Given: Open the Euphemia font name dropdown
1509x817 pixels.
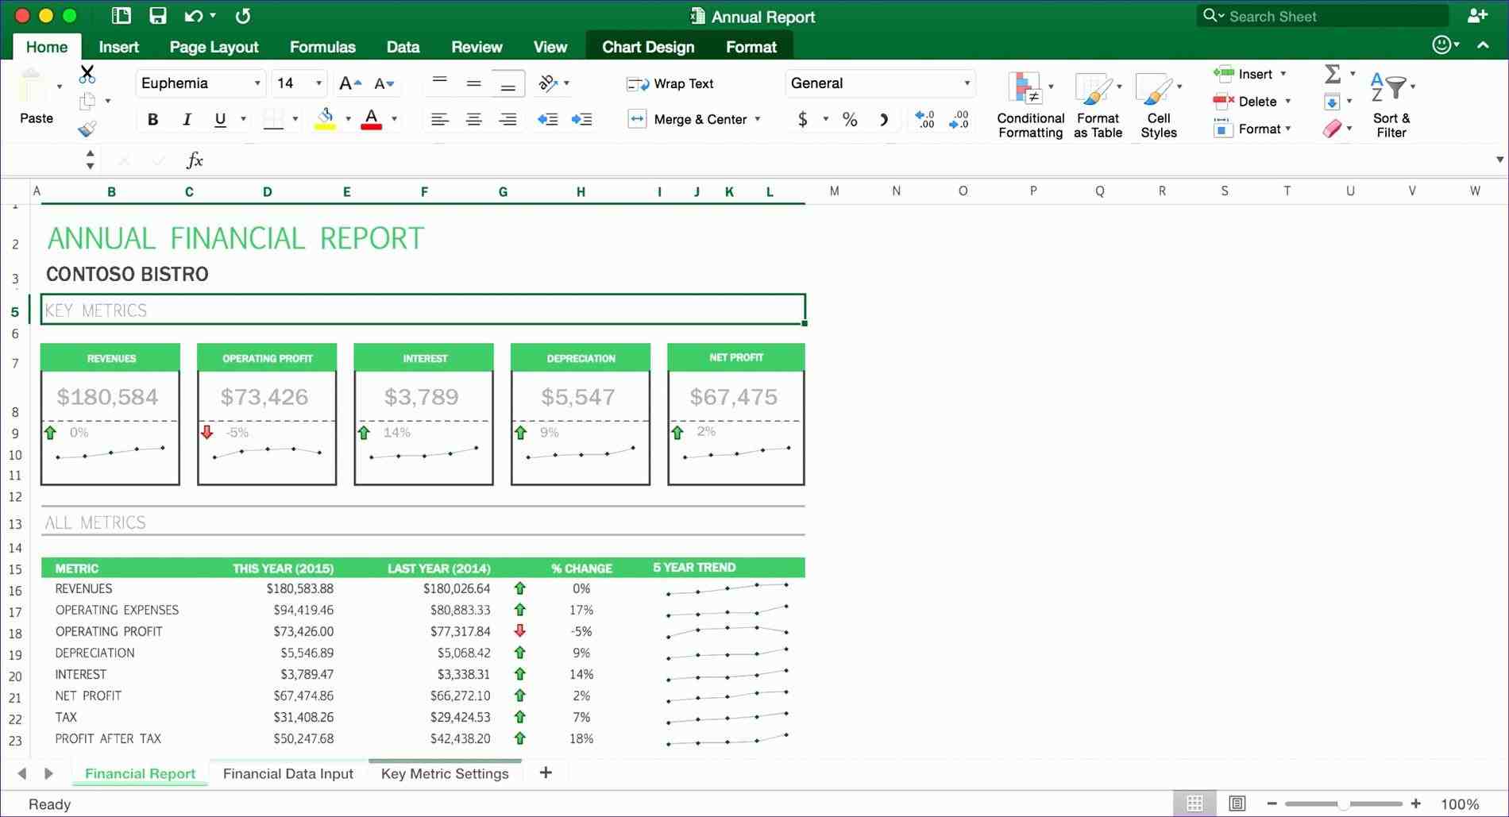Looking at the screenshot, I should pyautogui.click(x=257, y=83).
